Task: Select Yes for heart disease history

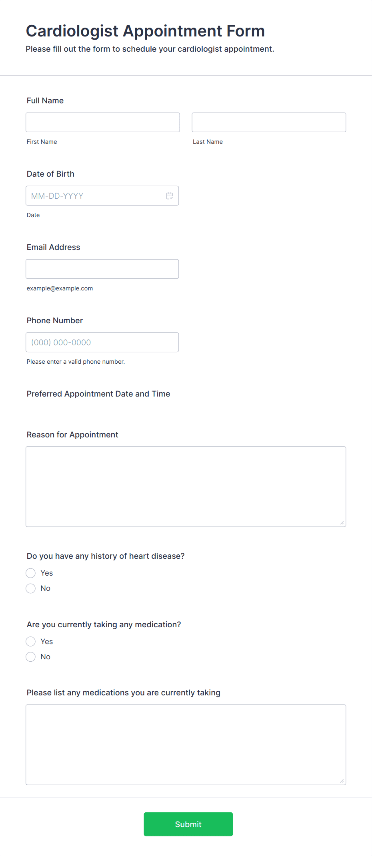Action: [x=31, y=573]
